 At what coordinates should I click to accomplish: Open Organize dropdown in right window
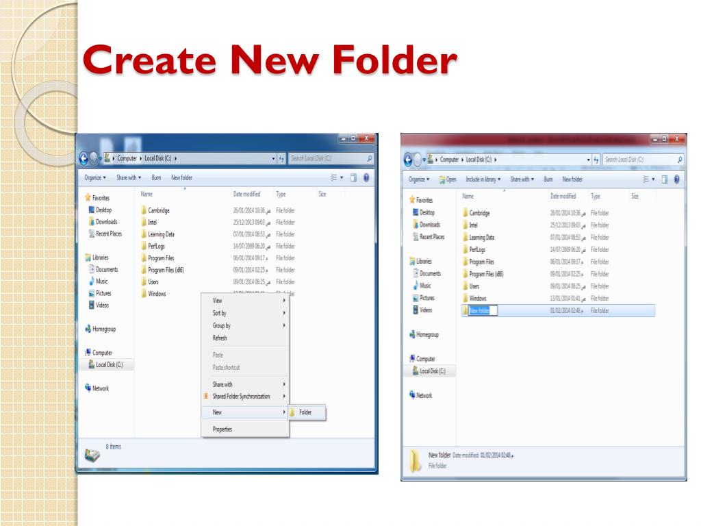tap(419, 179)
